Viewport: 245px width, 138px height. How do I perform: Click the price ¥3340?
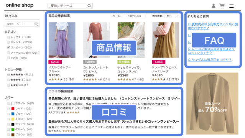pyautogui.click(x=123, y=76)
